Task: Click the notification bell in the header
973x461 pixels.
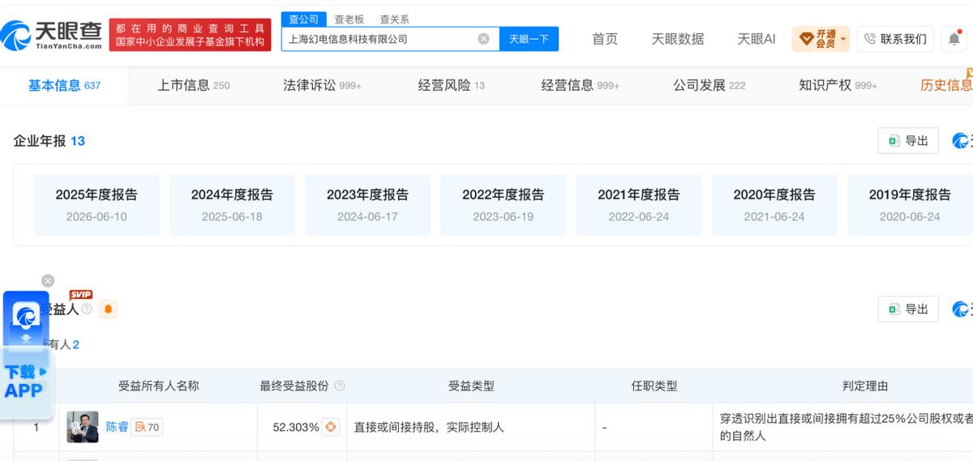Action: tap(954, 39)
